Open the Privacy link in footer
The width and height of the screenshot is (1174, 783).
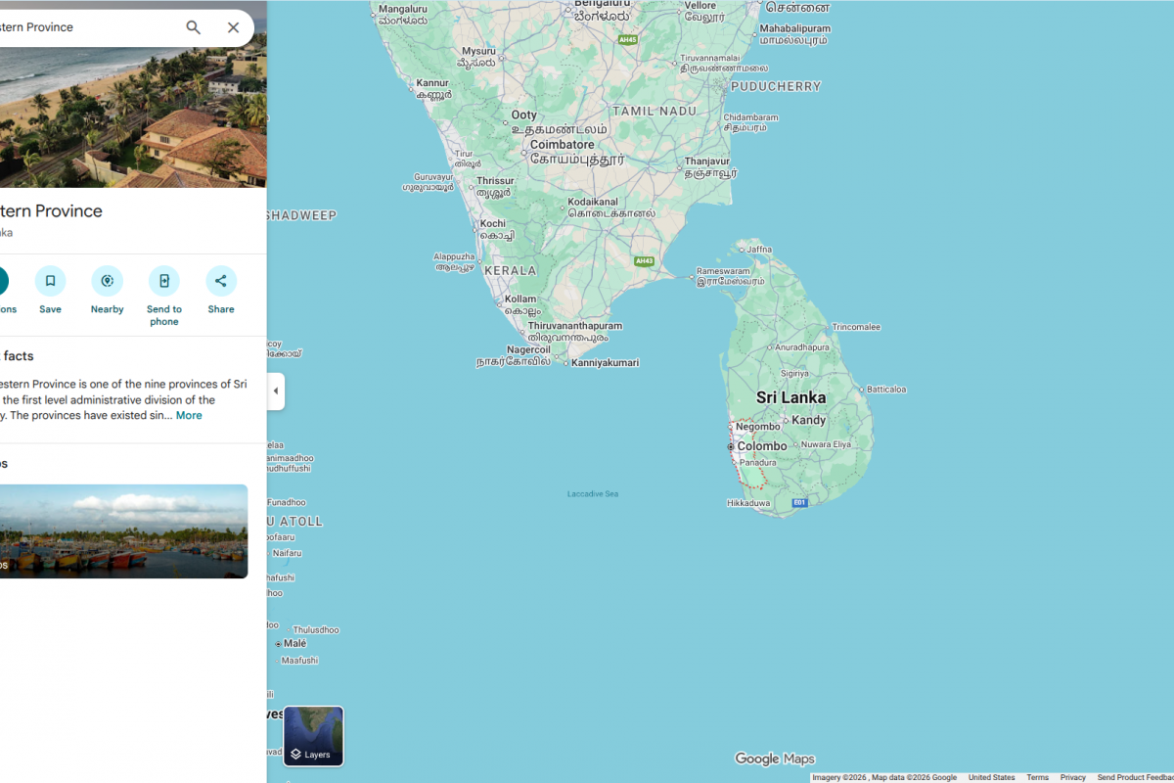point(1072,777)
